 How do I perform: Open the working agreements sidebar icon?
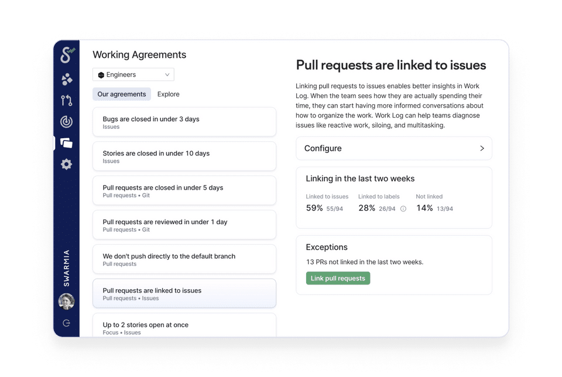tap(67, 143)
